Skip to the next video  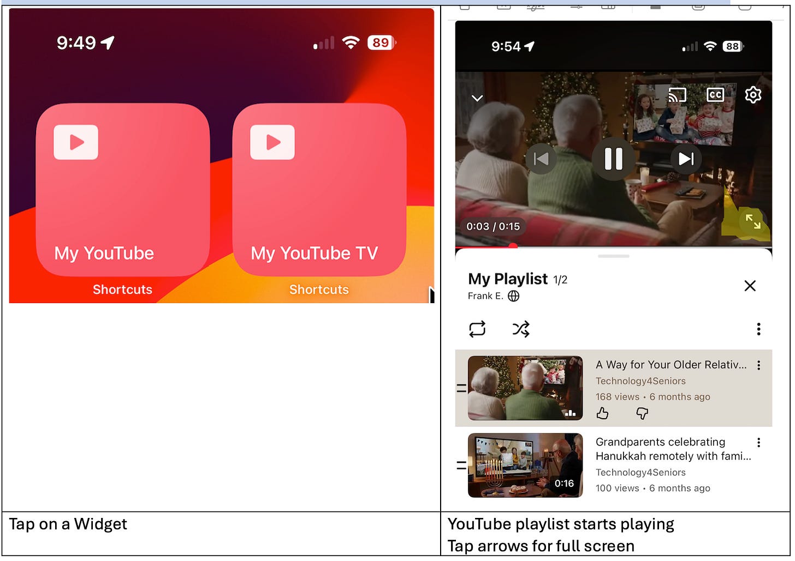(686, 159)
